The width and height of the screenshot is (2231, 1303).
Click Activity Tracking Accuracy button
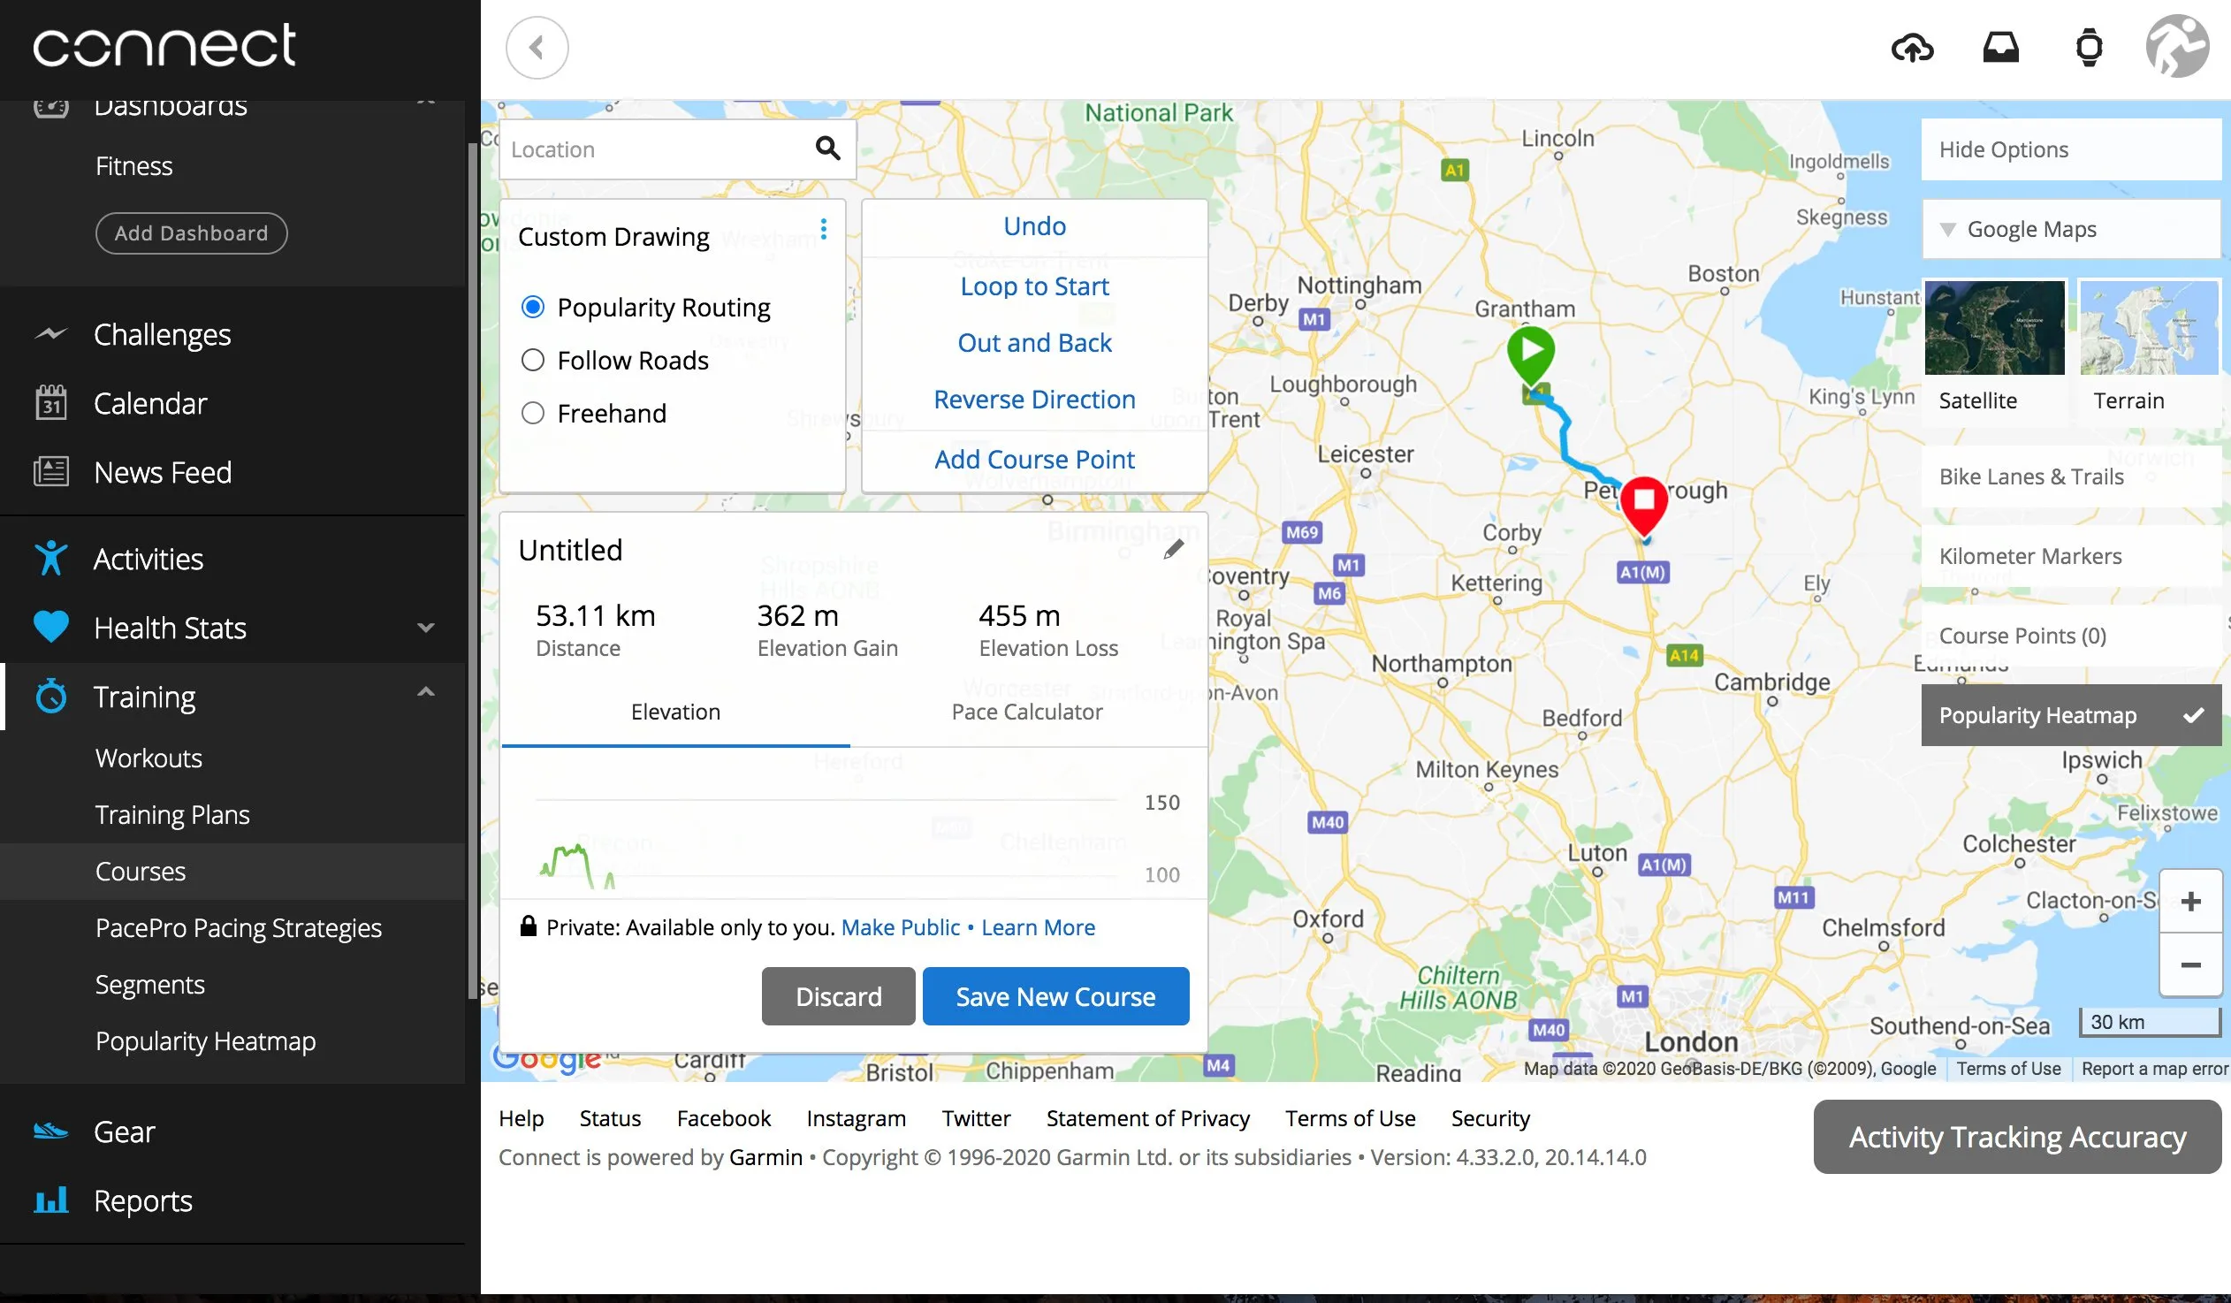click(x=2018, y=1138)
